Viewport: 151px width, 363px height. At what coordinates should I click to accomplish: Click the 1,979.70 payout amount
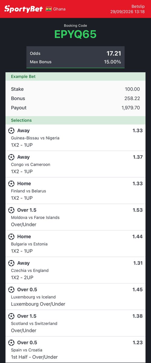[x=129, y=108]
